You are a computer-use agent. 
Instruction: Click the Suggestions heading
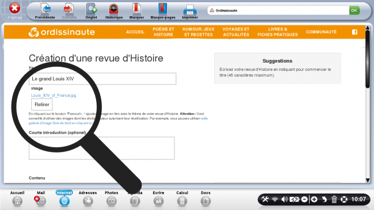(277, 61)
